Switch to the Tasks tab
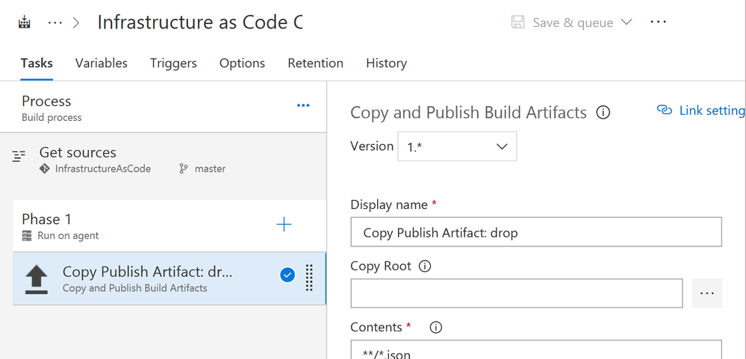 37,63
